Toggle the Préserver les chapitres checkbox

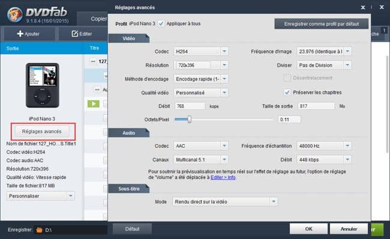point(287,92)
